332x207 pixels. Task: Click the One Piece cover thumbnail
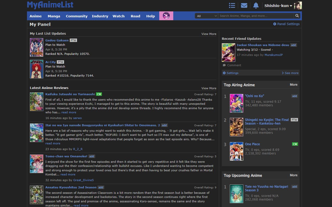236,151
